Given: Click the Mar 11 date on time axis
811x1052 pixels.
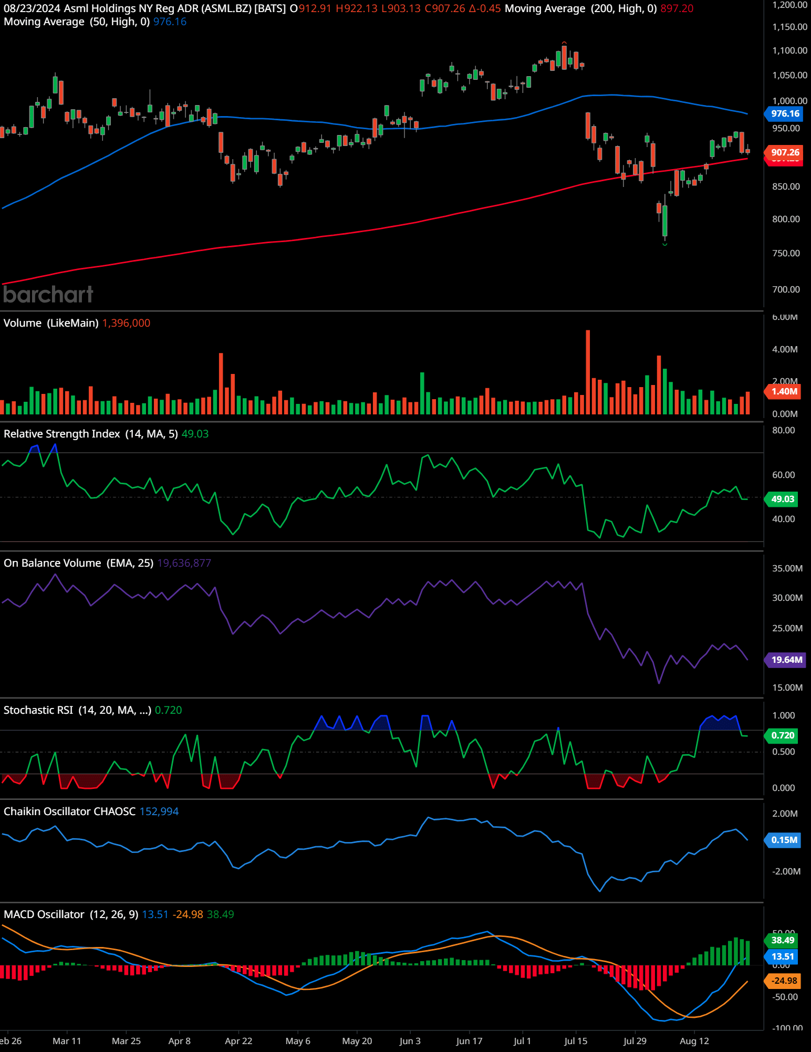Looking at the screenshot, I should click(67, 1041).
